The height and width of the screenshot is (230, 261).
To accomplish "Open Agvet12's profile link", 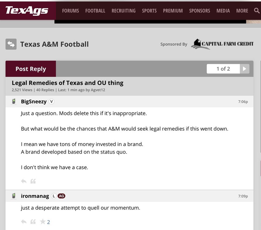I will [98, 90].
